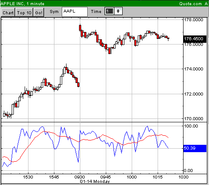Viewport: 209px width, 185px height.
Task: Click the 1030 time axis label
Action: click(184, 177)
